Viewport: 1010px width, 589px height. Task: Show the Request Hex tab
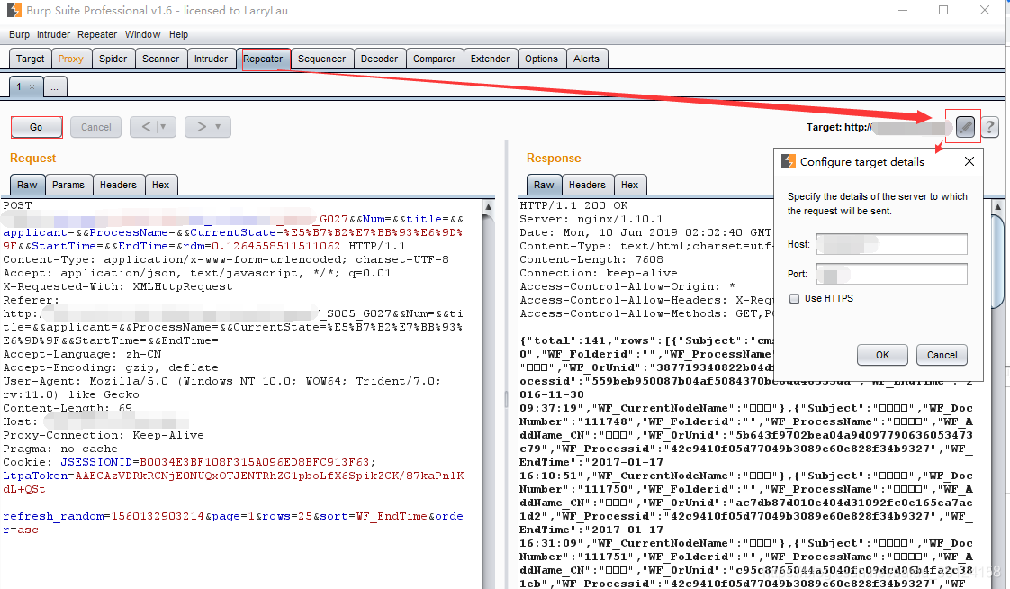point(160,185)
